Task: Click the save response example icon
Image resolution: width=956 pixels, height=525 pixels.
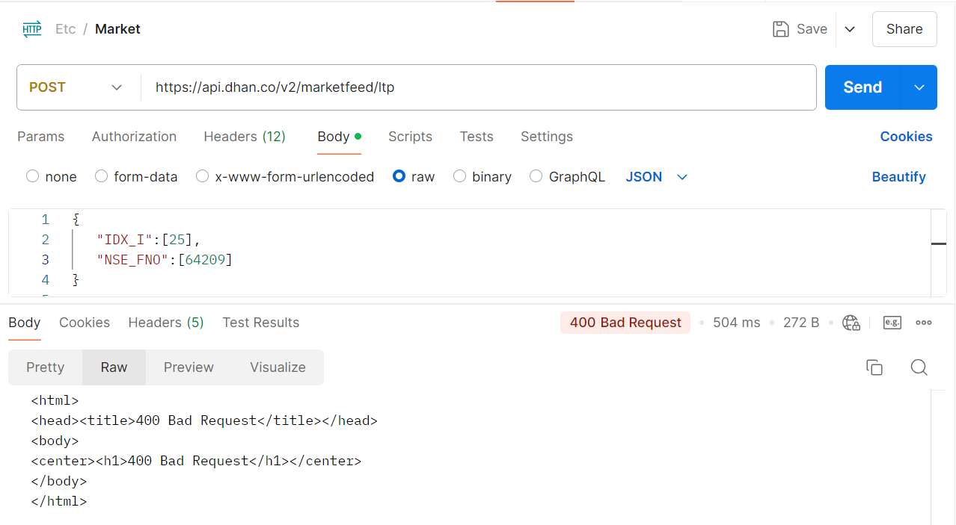Action: [892, 323]
